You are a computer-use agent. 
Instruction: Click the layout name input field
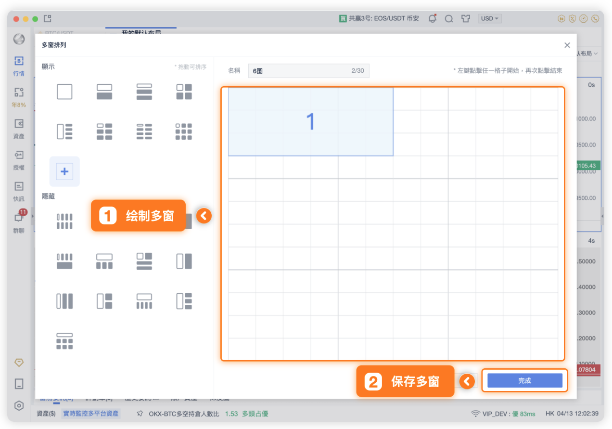point(308,71)
